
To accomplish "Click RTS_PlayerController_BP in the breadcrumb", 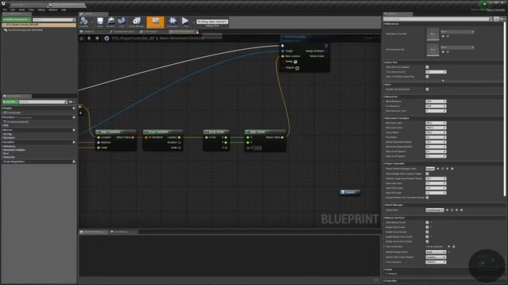I will click(x=133, y=38).
